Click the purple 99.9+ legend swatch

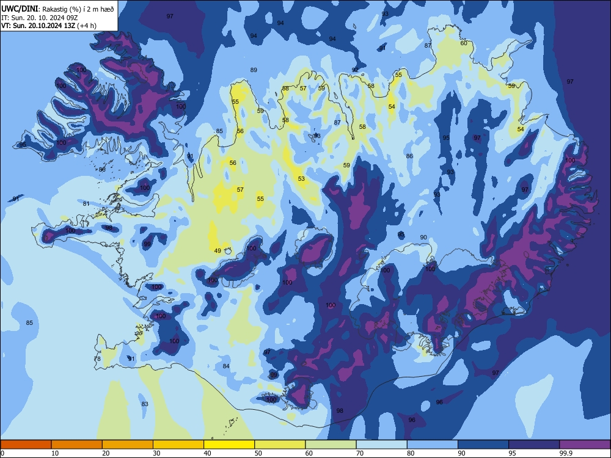[x=585, y=445]
